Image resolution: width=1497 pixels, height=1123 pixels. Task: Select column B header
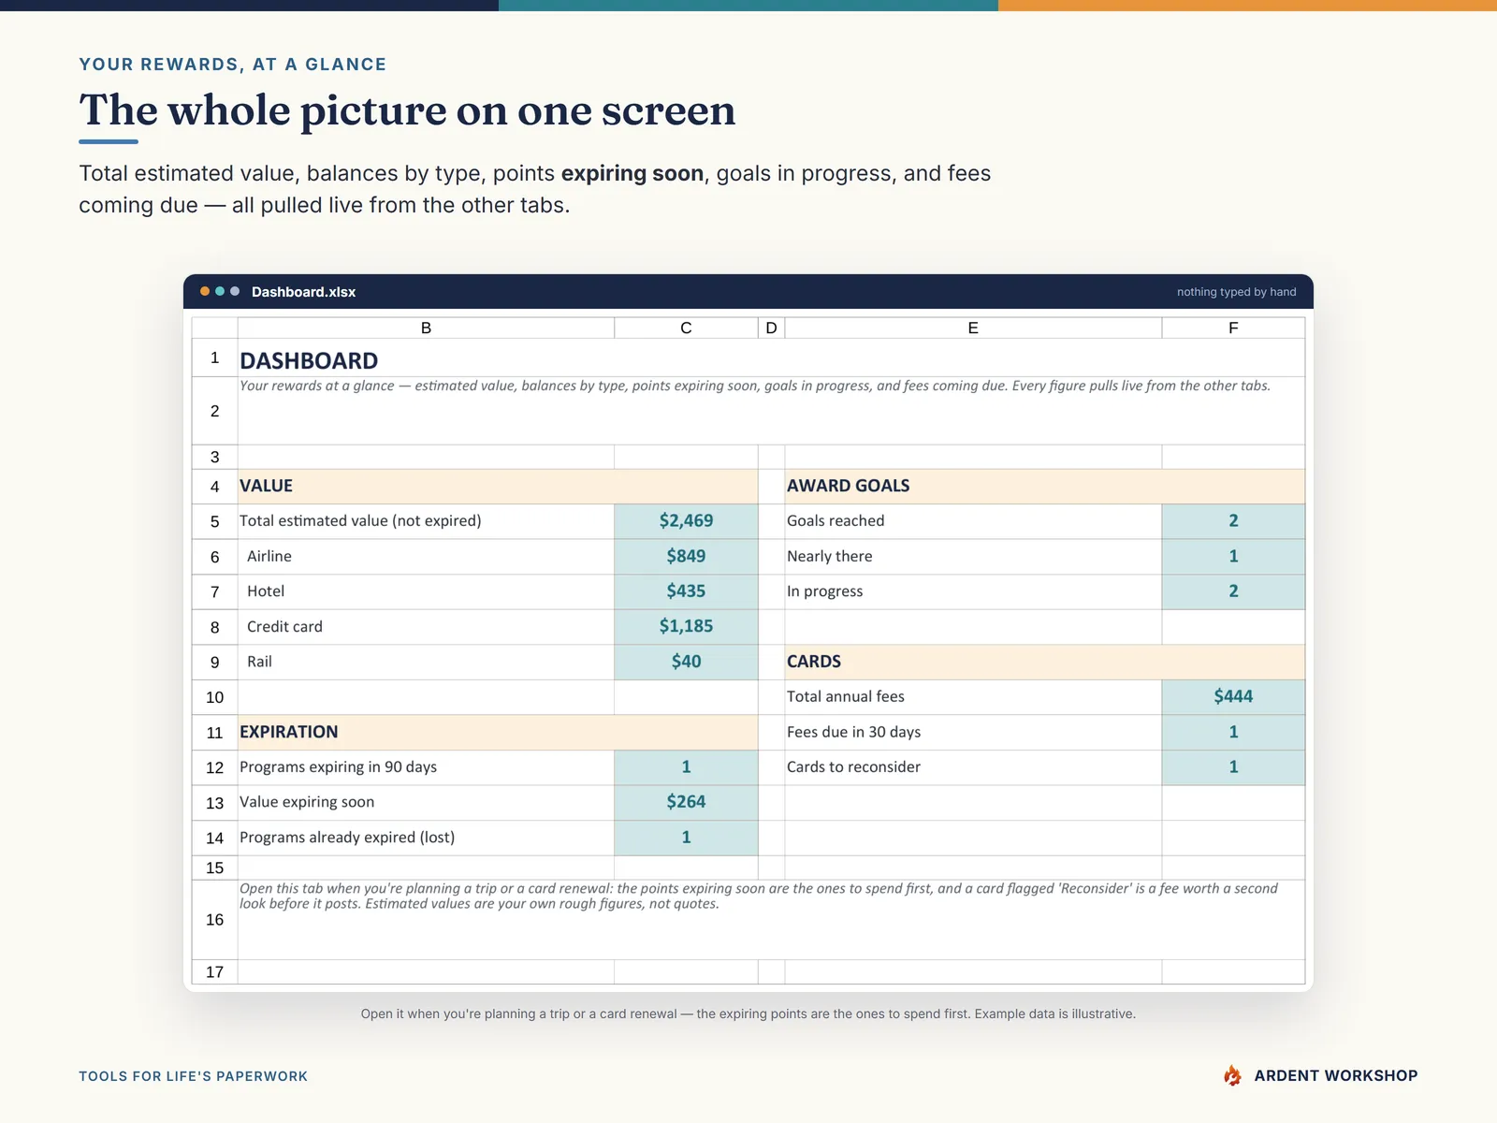(426, 328)
